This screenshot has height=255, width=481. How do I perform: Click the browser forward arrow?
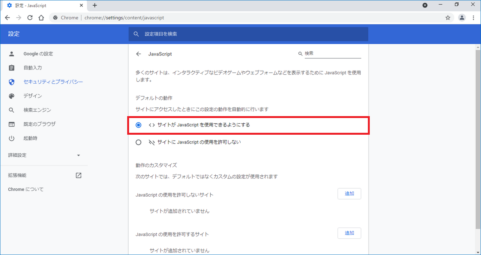tap(19, 18)
